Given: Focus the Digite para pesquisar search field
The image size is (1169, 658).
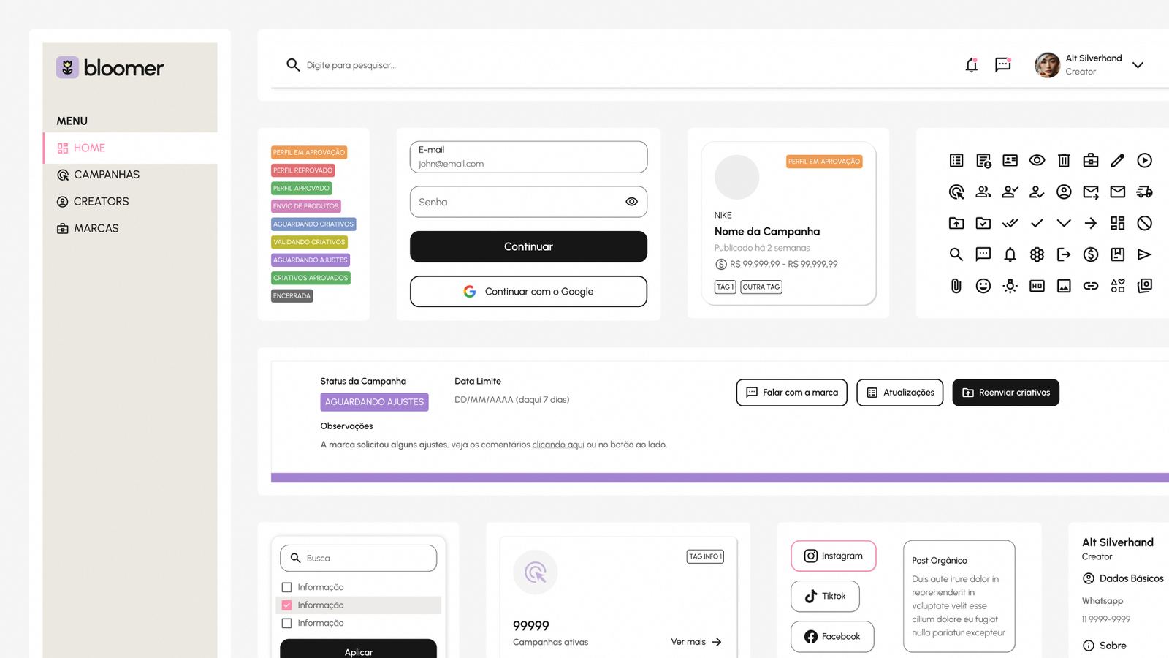Looking at the screenshot, I should tap(351, 65).
